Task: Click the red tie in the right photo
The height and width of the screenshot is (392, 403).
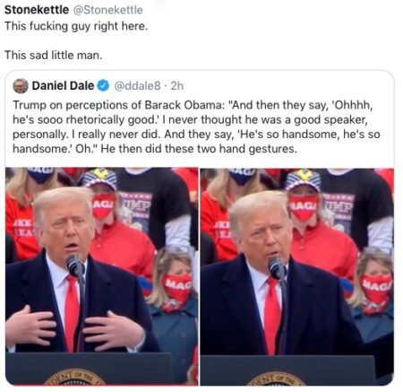Action: [x=272, y=316]
